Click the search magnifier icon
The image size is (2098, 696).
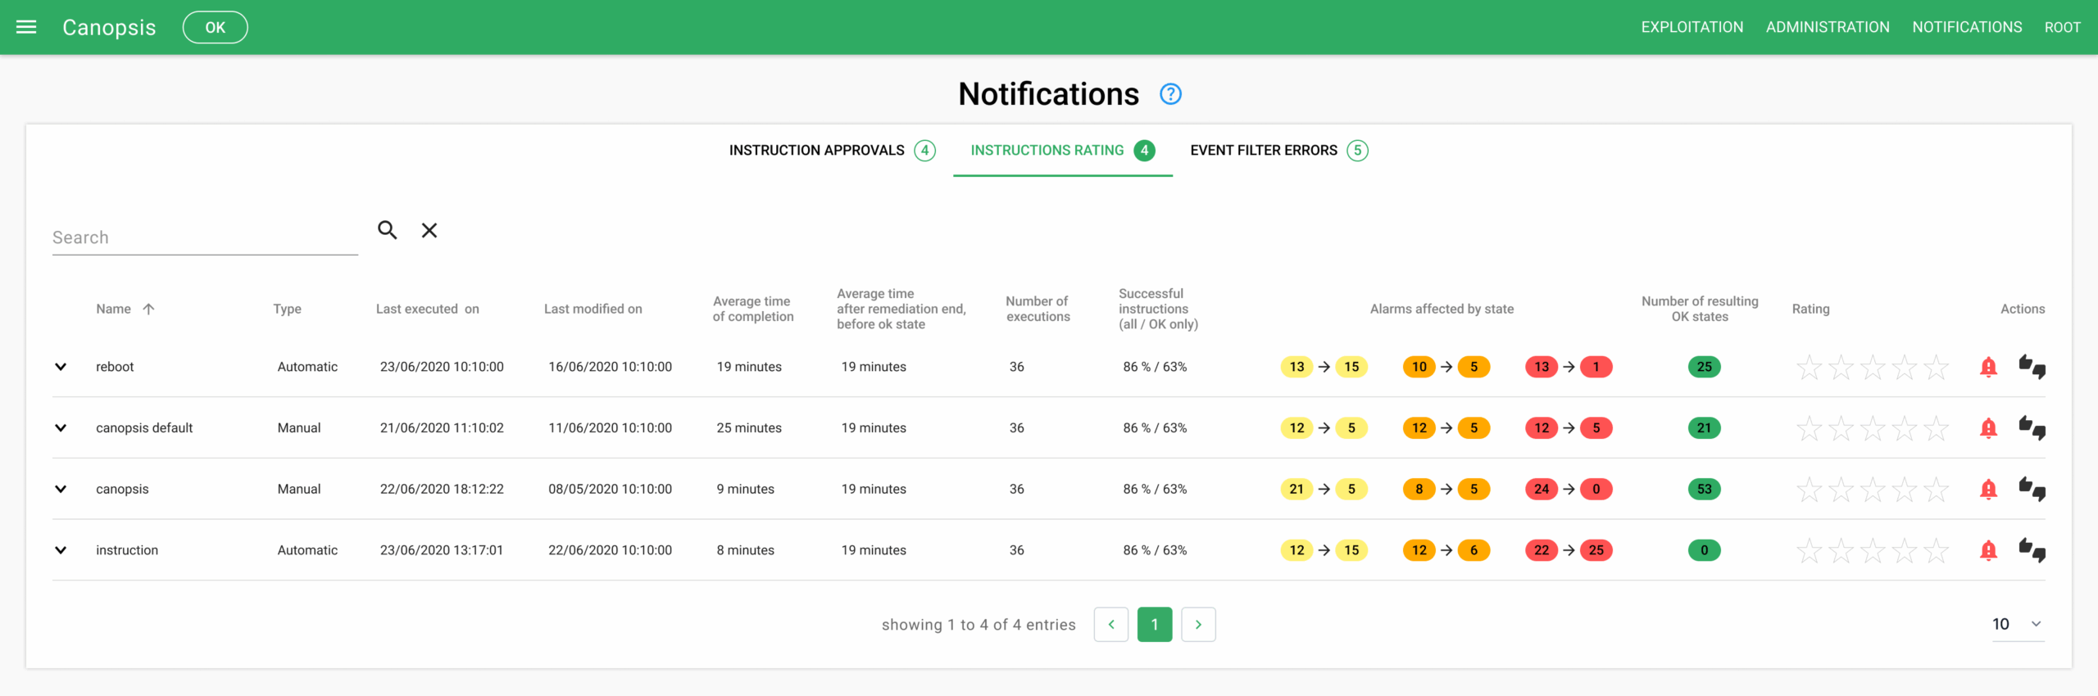tap(387, 230)
